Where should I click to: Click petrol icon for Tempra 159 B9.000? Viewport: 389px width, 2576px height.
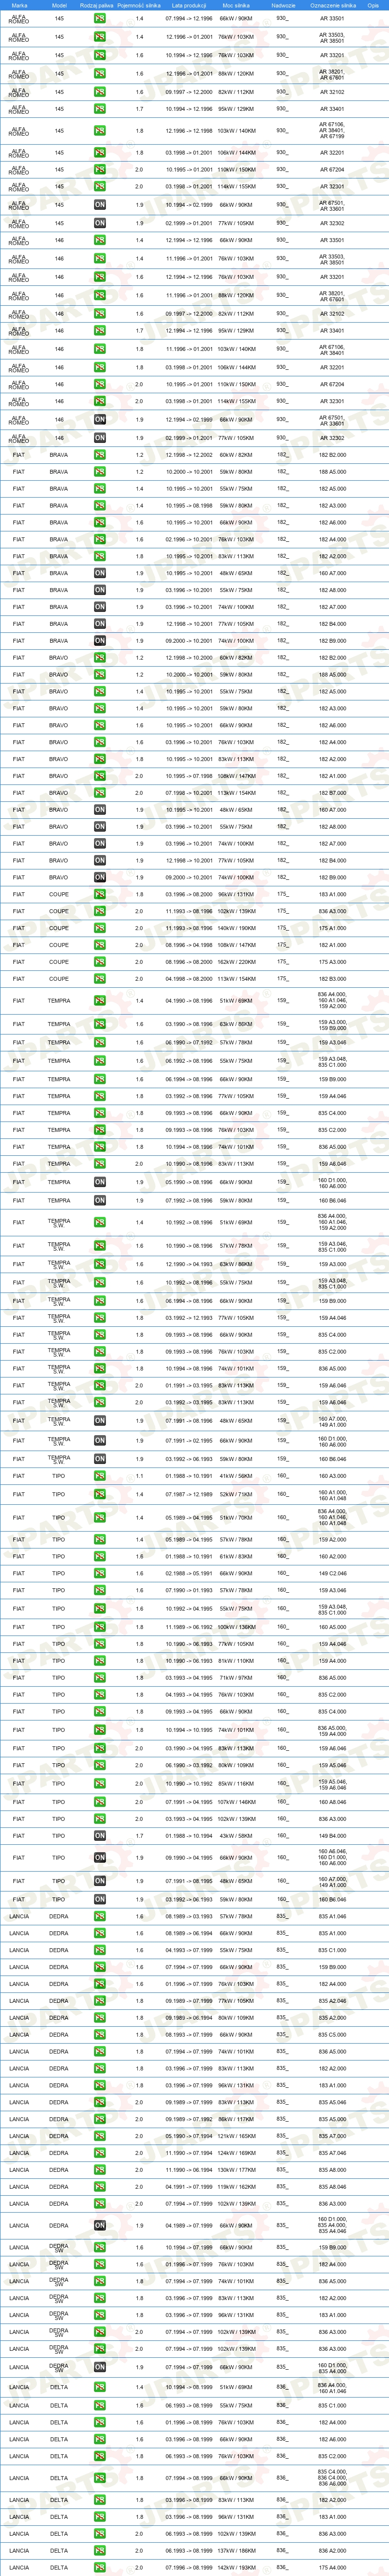[100, 1079]
